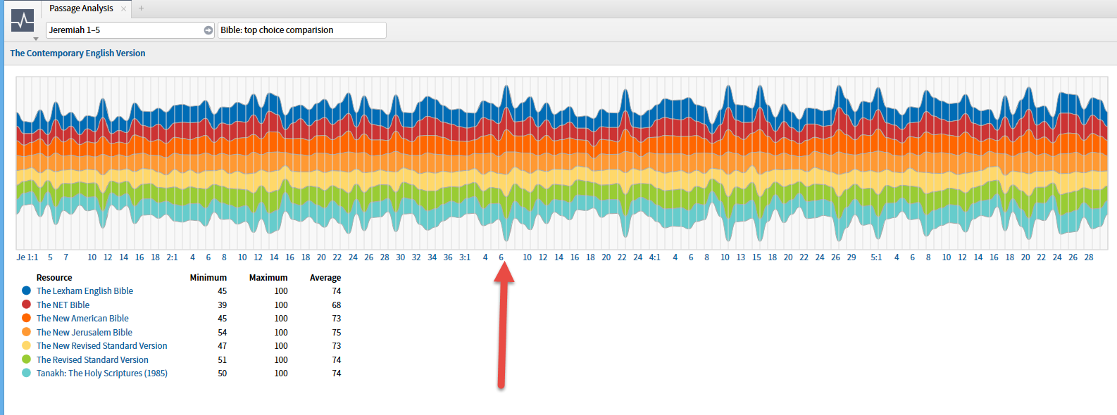Click the go arrow in reference box
Viewport: 1117px width, 415px height.
[208, 30]
